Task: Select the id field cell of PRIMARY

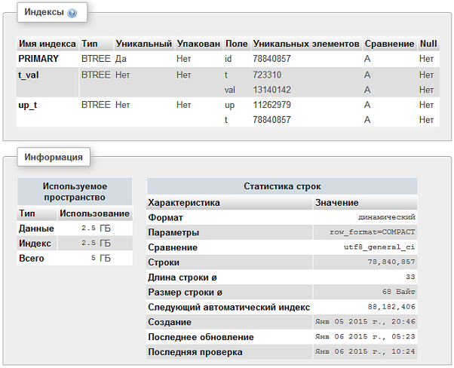Action: (x=229, y=59)
